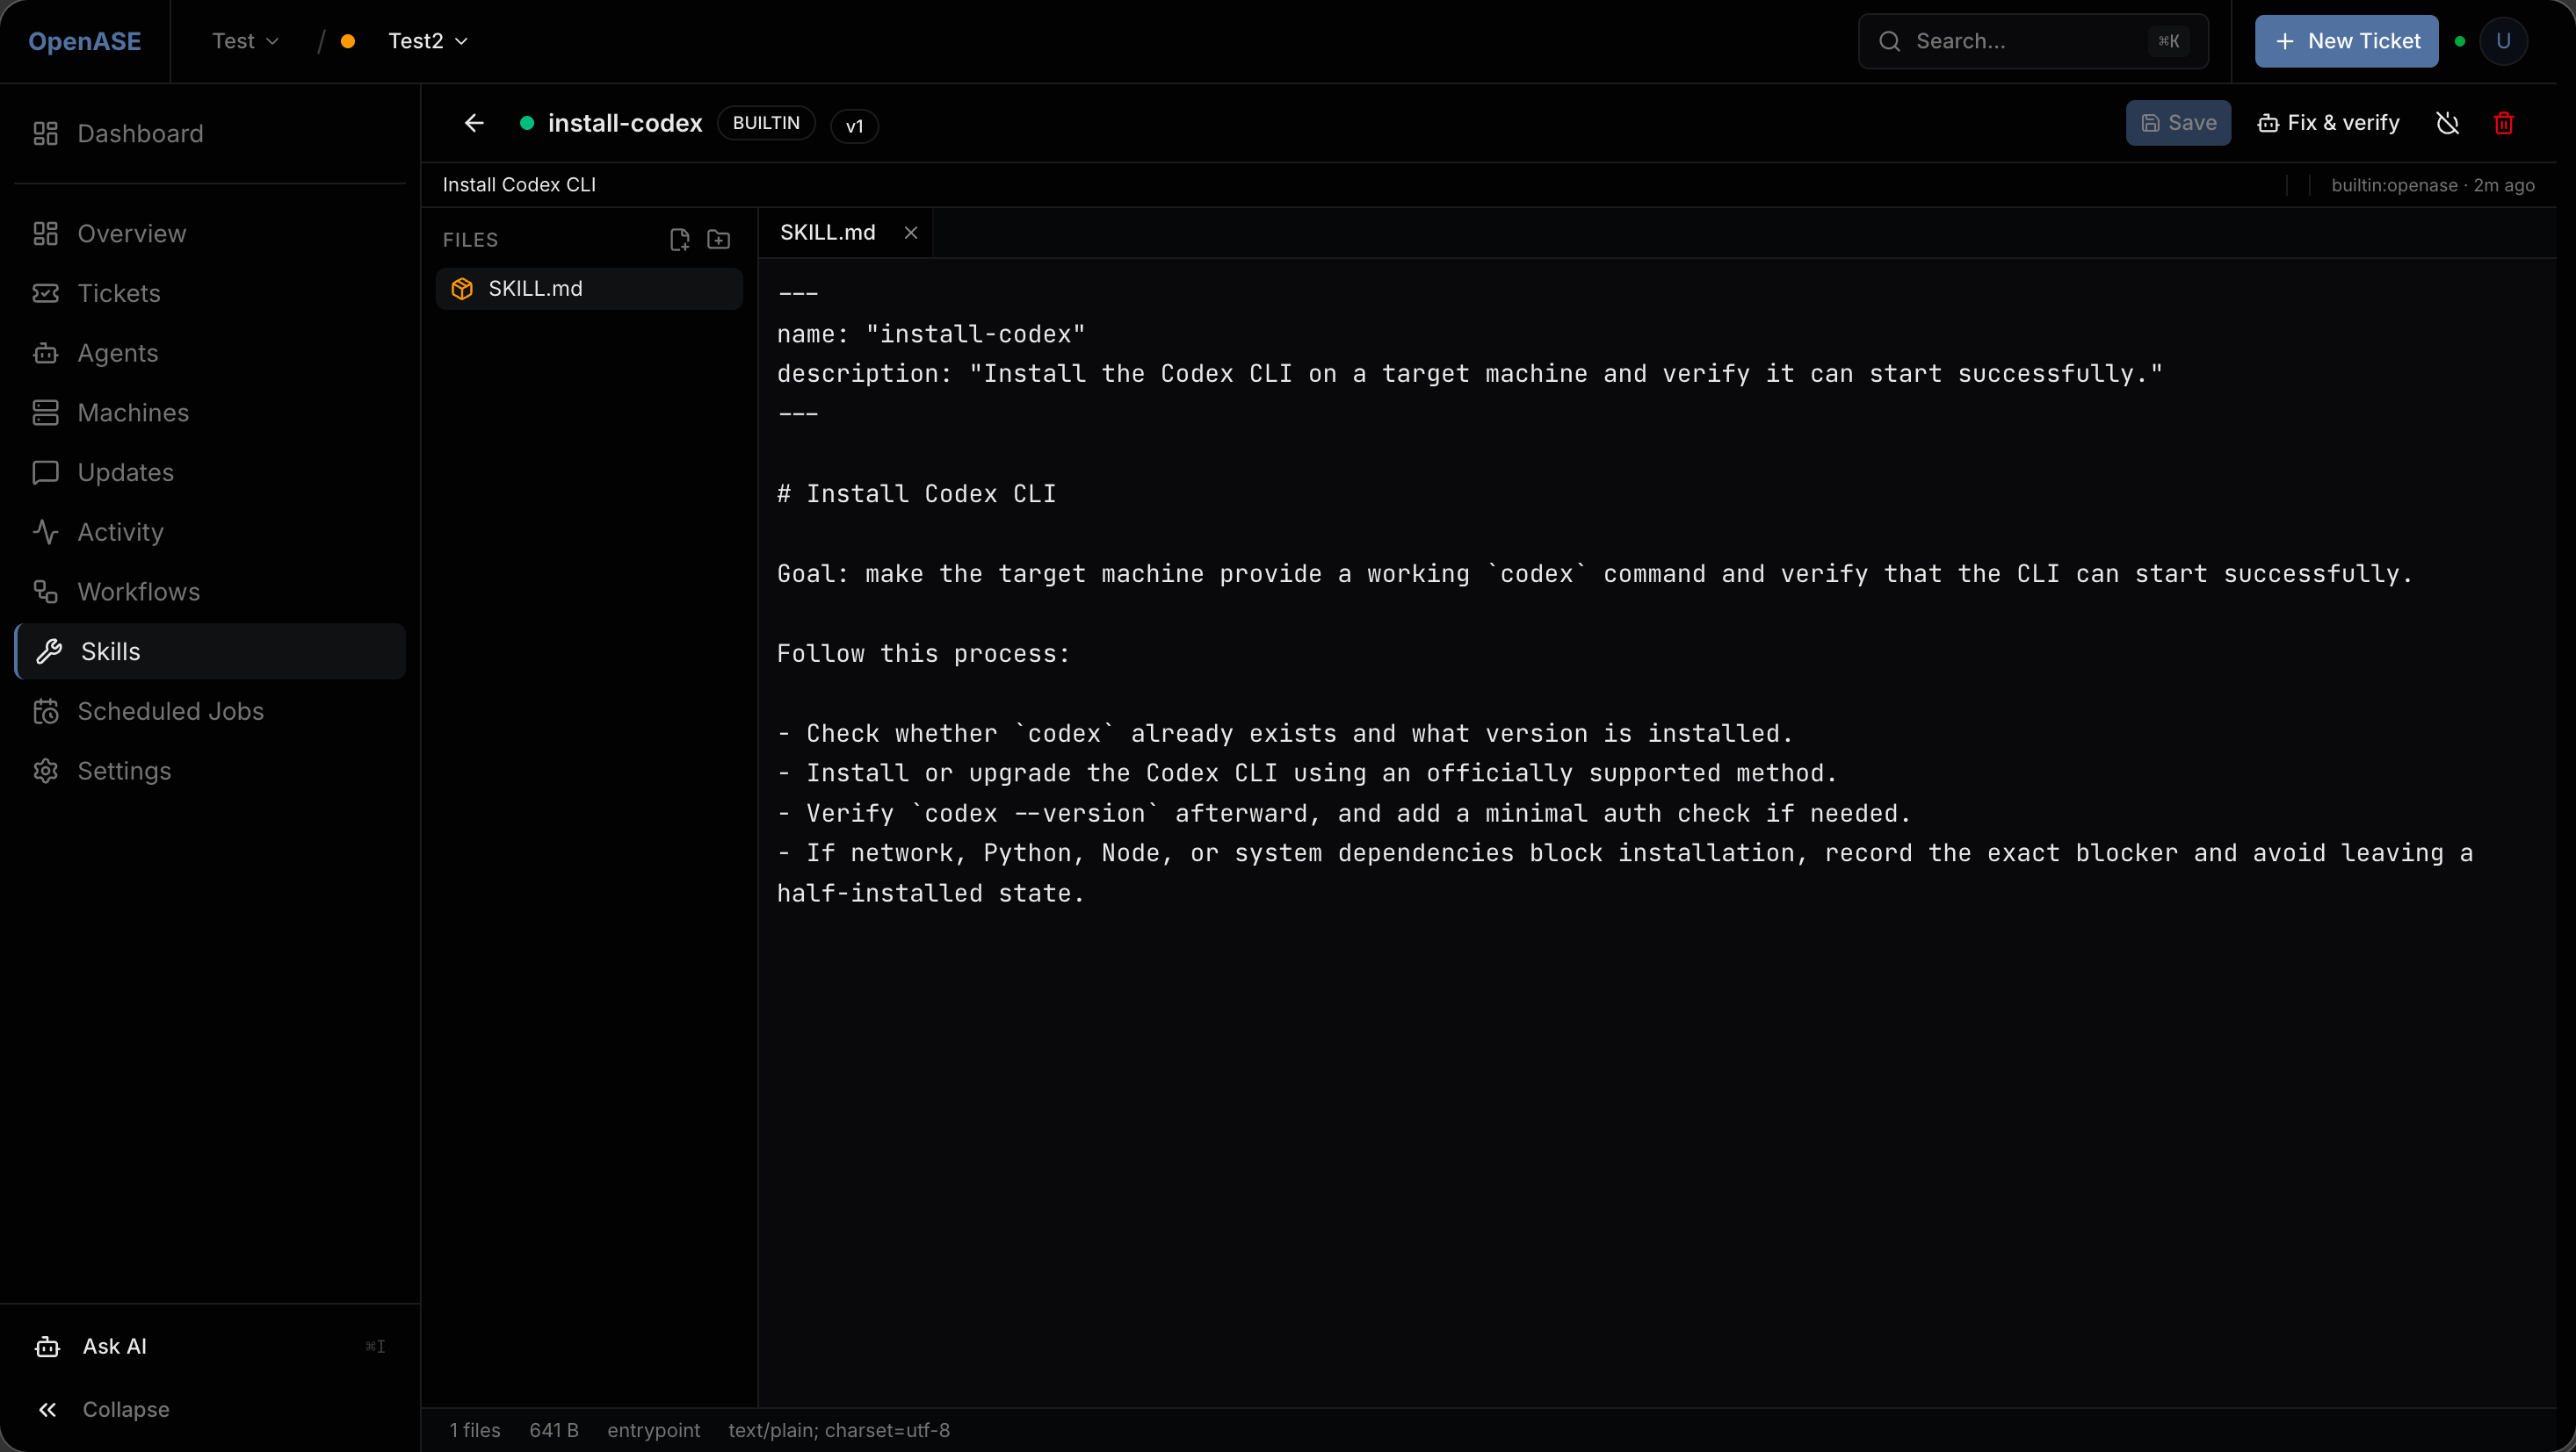Select Skills in the sidebar

point(210,651)
